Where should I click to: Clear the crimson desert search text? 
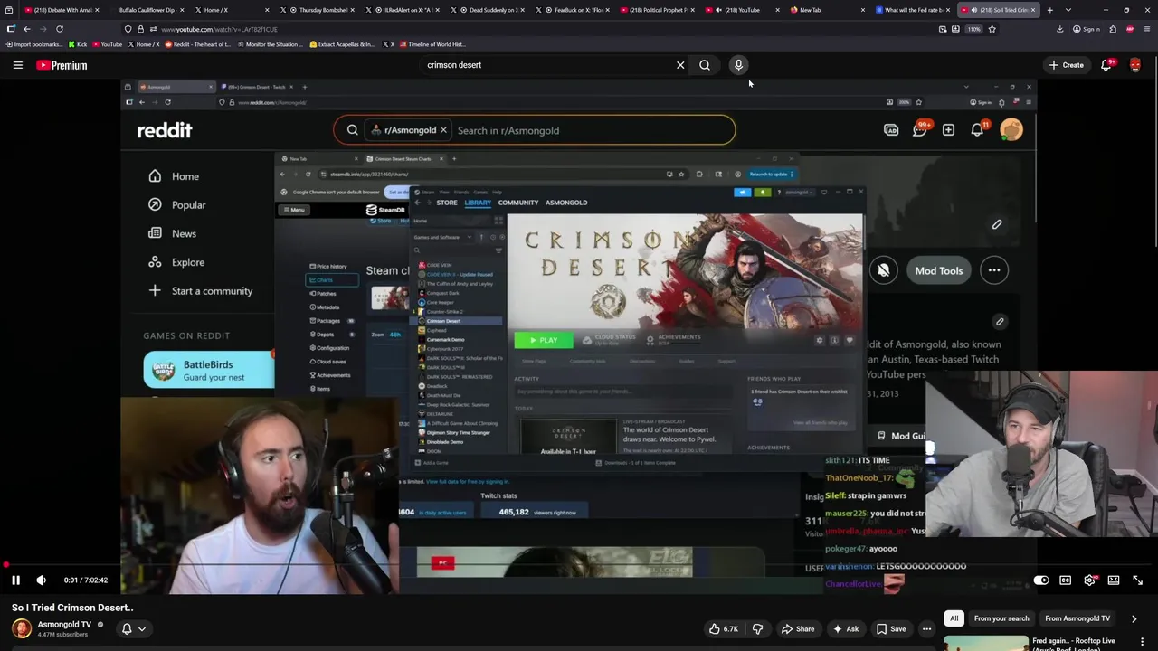(680, 65)
